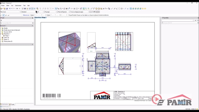
Task: Click the printer icon in toolbar
Action: (74, 9)
